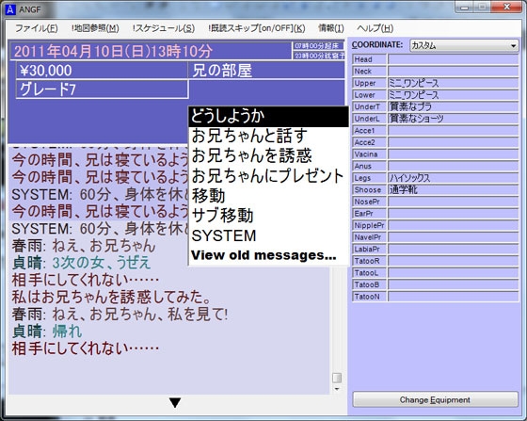Open the ヘルプ(H) menu
Image resolution: width=527 pixels, height=421 pixels.
pyautogui.click(x=375, y=28)
